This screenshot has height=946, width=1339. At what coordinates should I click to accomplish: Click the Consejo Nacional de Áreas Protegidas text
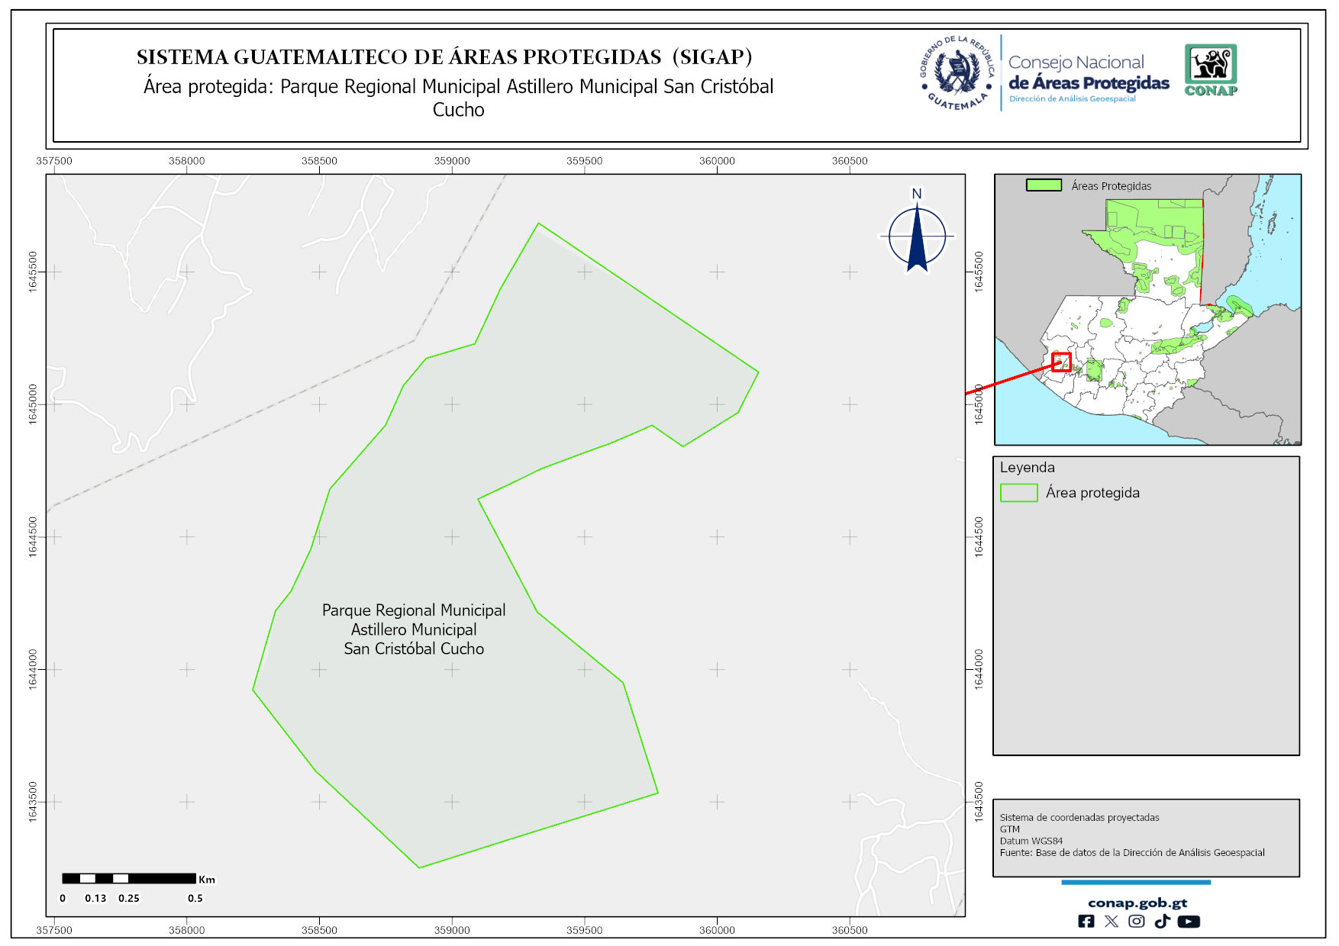(x=1088, y=73)
